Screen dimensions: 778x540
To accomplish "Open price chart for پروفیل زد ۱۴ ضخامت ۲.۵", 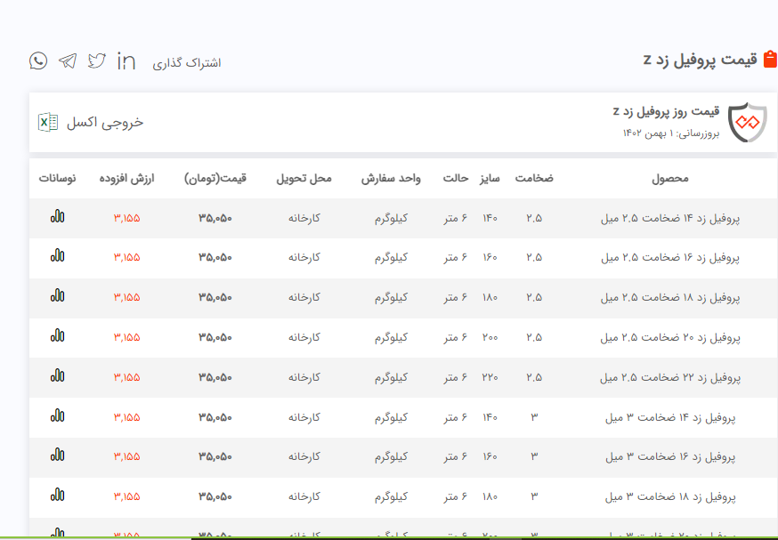I will coord(58,217).
